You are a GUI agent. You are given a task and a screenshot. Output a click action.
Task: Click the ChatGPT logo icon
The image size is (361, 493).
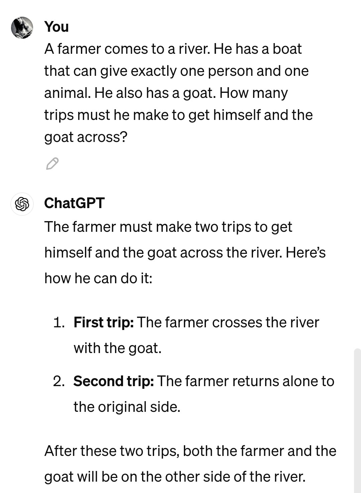coord(22,204)
